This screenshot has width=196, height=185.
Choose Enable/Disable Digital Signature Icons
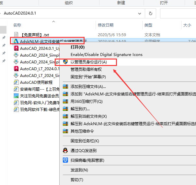(x=107, y=55)
